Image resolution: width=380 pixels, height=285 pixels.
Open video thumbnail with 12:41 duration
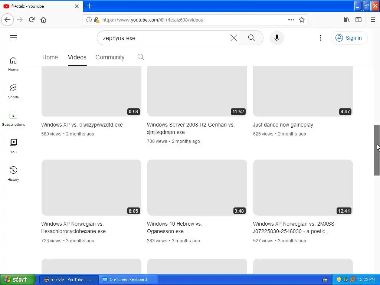[x=303, y=187]
